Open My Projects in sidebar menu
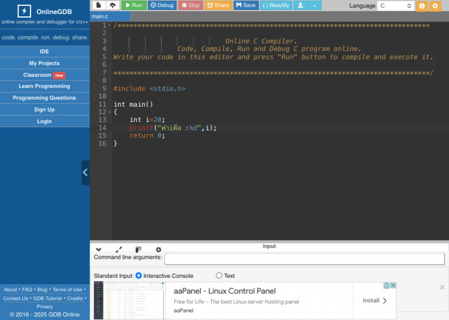 44,63
